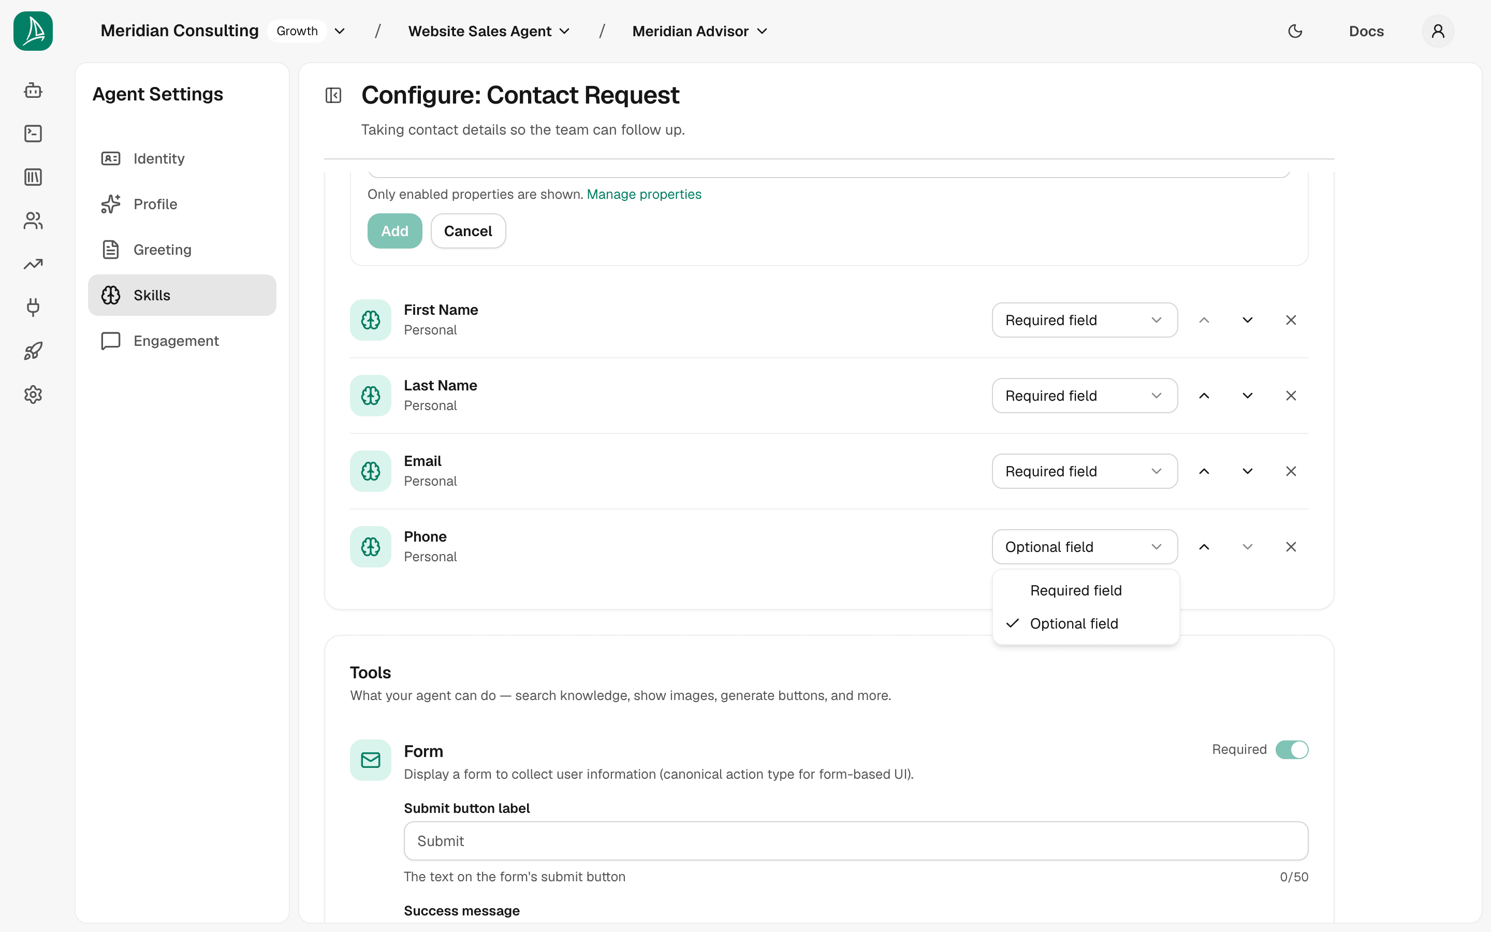Open the terminal console sidebar icon

[x=33, y=134]
